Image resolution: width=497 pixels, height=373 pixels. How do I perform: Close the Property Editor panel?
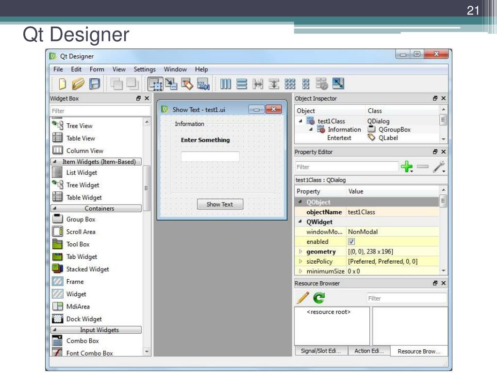click(x=444, y=152)
